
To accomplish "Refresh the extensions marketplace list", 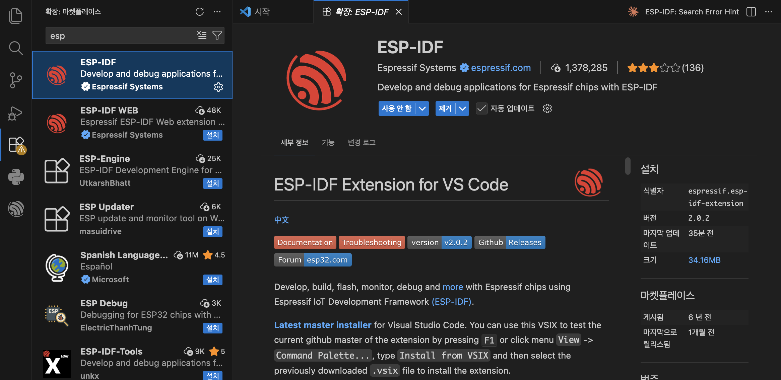I will [x=200, y=12].
